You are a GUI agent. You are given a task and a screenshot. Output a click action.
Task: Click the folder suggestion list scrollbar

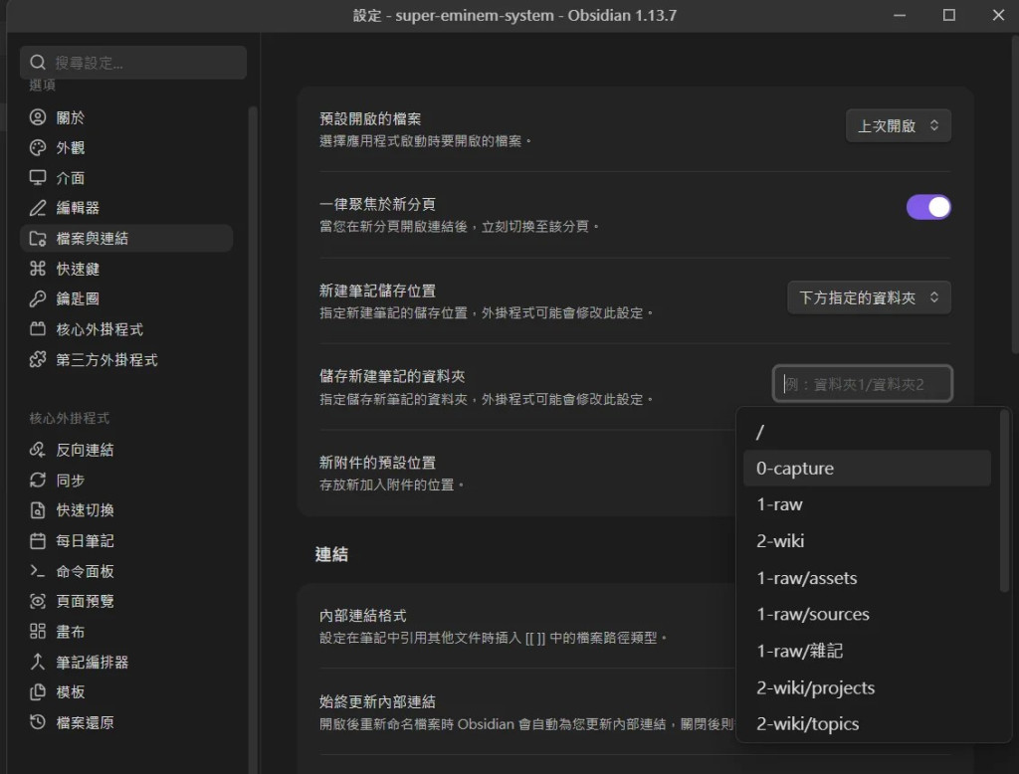tap(1004, 500)
